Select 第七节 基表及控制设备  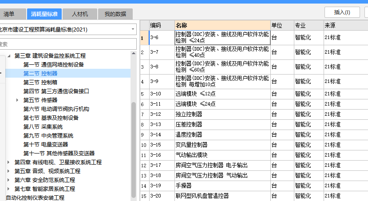click(x=51, y=118)
